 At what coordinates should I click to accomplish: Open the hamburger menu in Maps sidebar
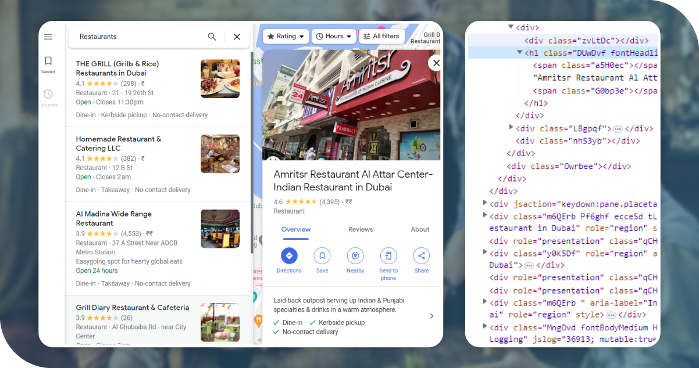48,37
